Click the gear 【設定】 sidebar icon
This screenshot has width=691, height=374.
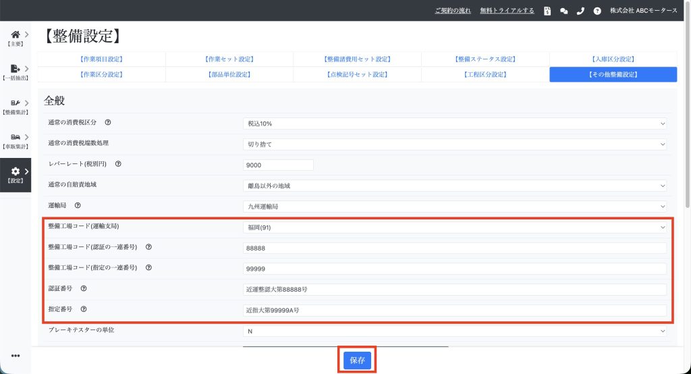(x=15, y=172)
